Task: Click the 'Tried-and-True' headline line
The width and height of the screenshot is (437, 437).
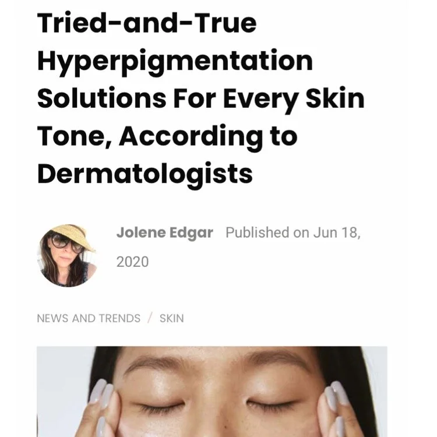Action: coord(147,23)
